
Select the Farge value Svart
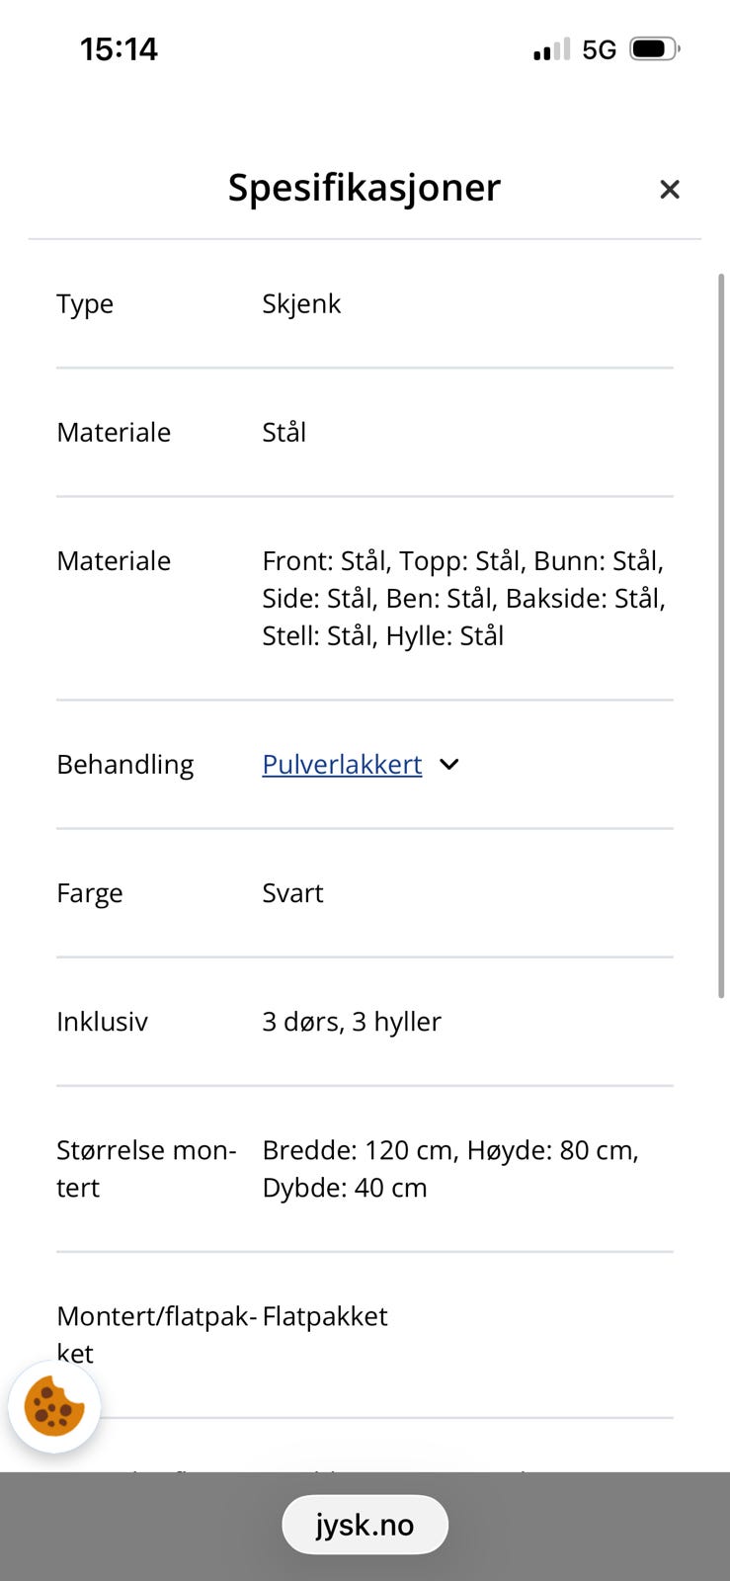click(x=292, y=892)
